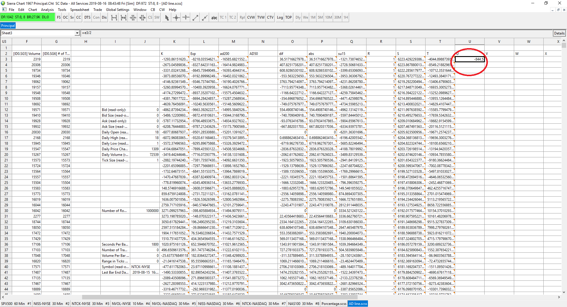This screenshot has width=567, height=307.
Task: Select row 20 header
Action: coord(6,155)
